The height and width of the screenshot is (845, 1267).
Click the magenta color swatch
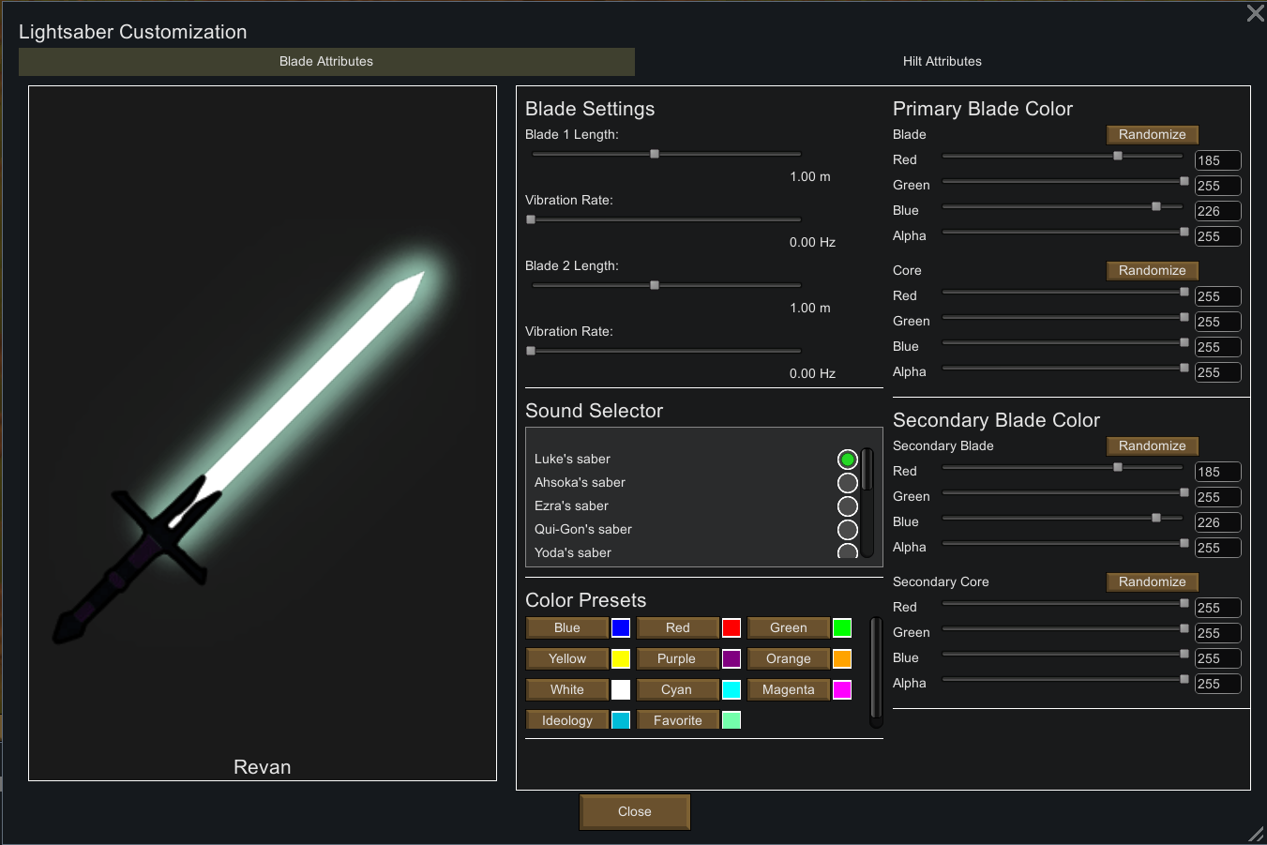tap(842, 689)
